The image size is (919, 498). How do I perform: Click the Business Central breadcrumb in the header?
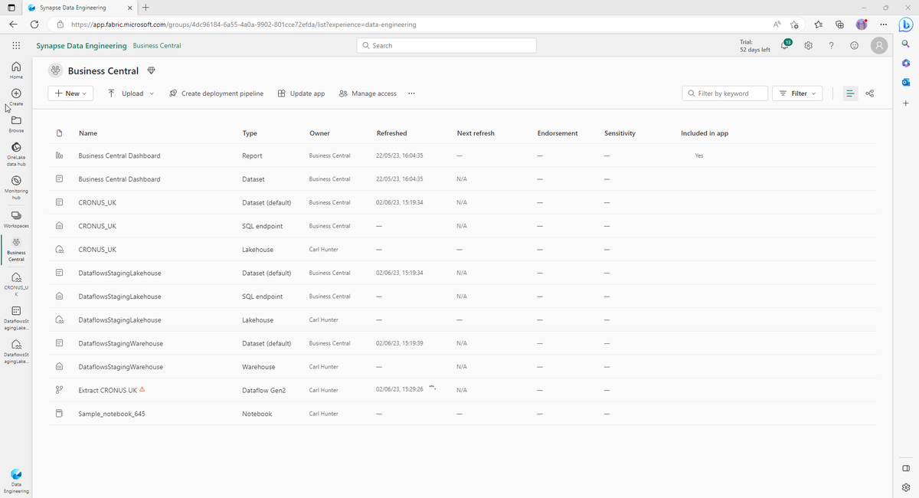[x=157, y=46]
